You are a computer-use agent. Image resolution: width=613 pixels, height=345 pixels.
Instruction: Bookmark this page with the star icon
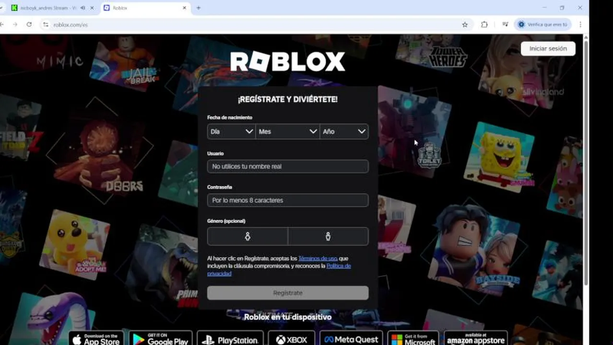(x=465, y=24)
